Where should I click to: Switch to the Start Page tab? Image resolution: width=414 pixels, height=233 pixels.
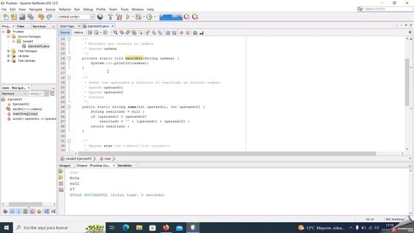67,26
